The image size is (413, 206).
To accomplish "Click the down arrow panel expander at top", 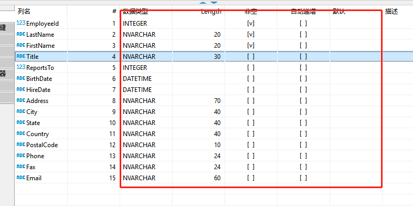I will pos(214,3).
